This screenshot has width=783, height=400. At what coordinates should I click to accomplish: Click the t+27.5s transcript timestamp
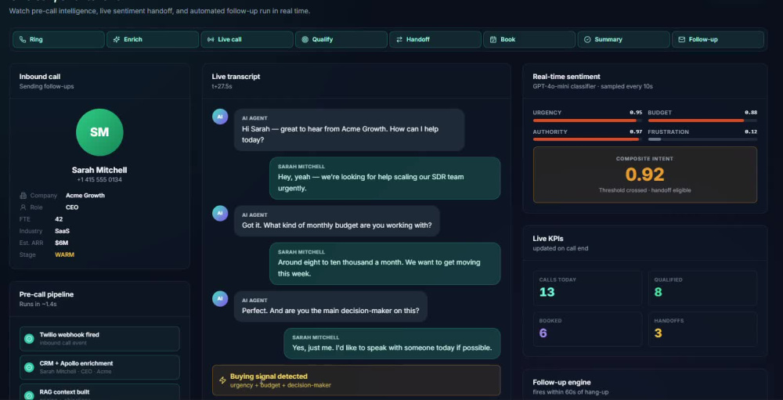click(x=222, y=86)
